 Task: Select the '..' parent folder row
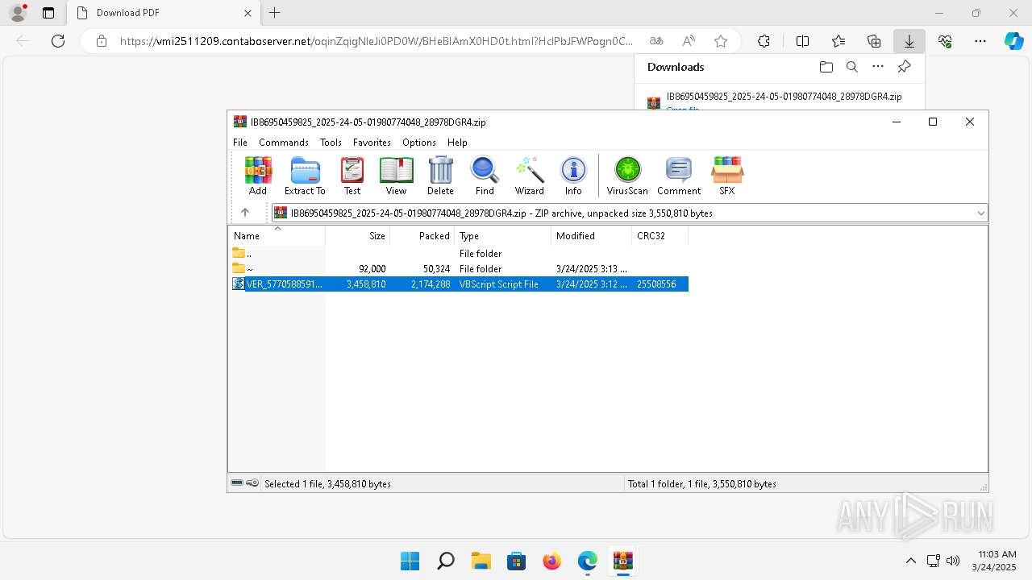coord(460,253)
